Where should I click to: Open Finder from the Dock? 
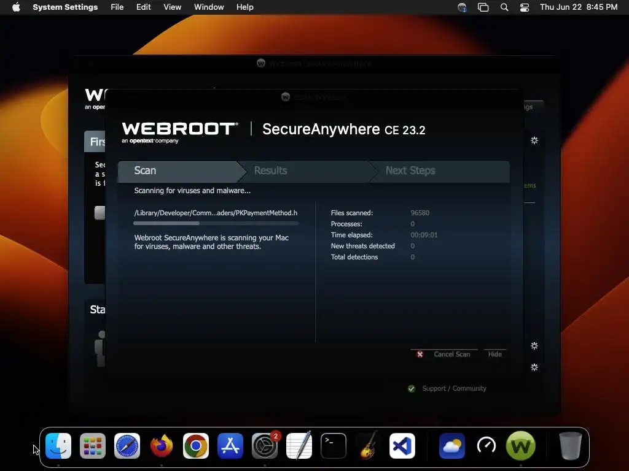[58, 446]
